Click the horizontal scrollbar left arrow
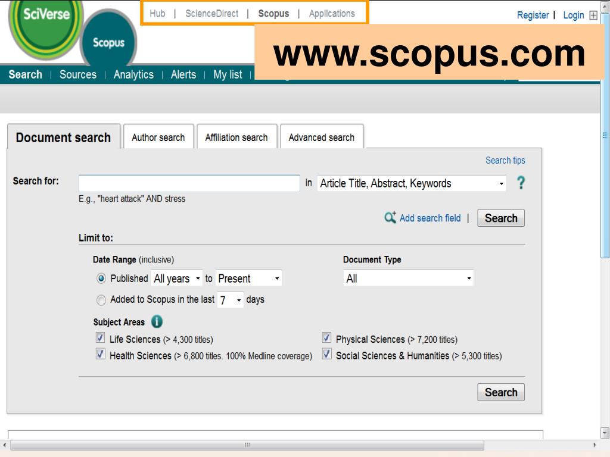The image size is (610, 457). (x=5, y=445)
